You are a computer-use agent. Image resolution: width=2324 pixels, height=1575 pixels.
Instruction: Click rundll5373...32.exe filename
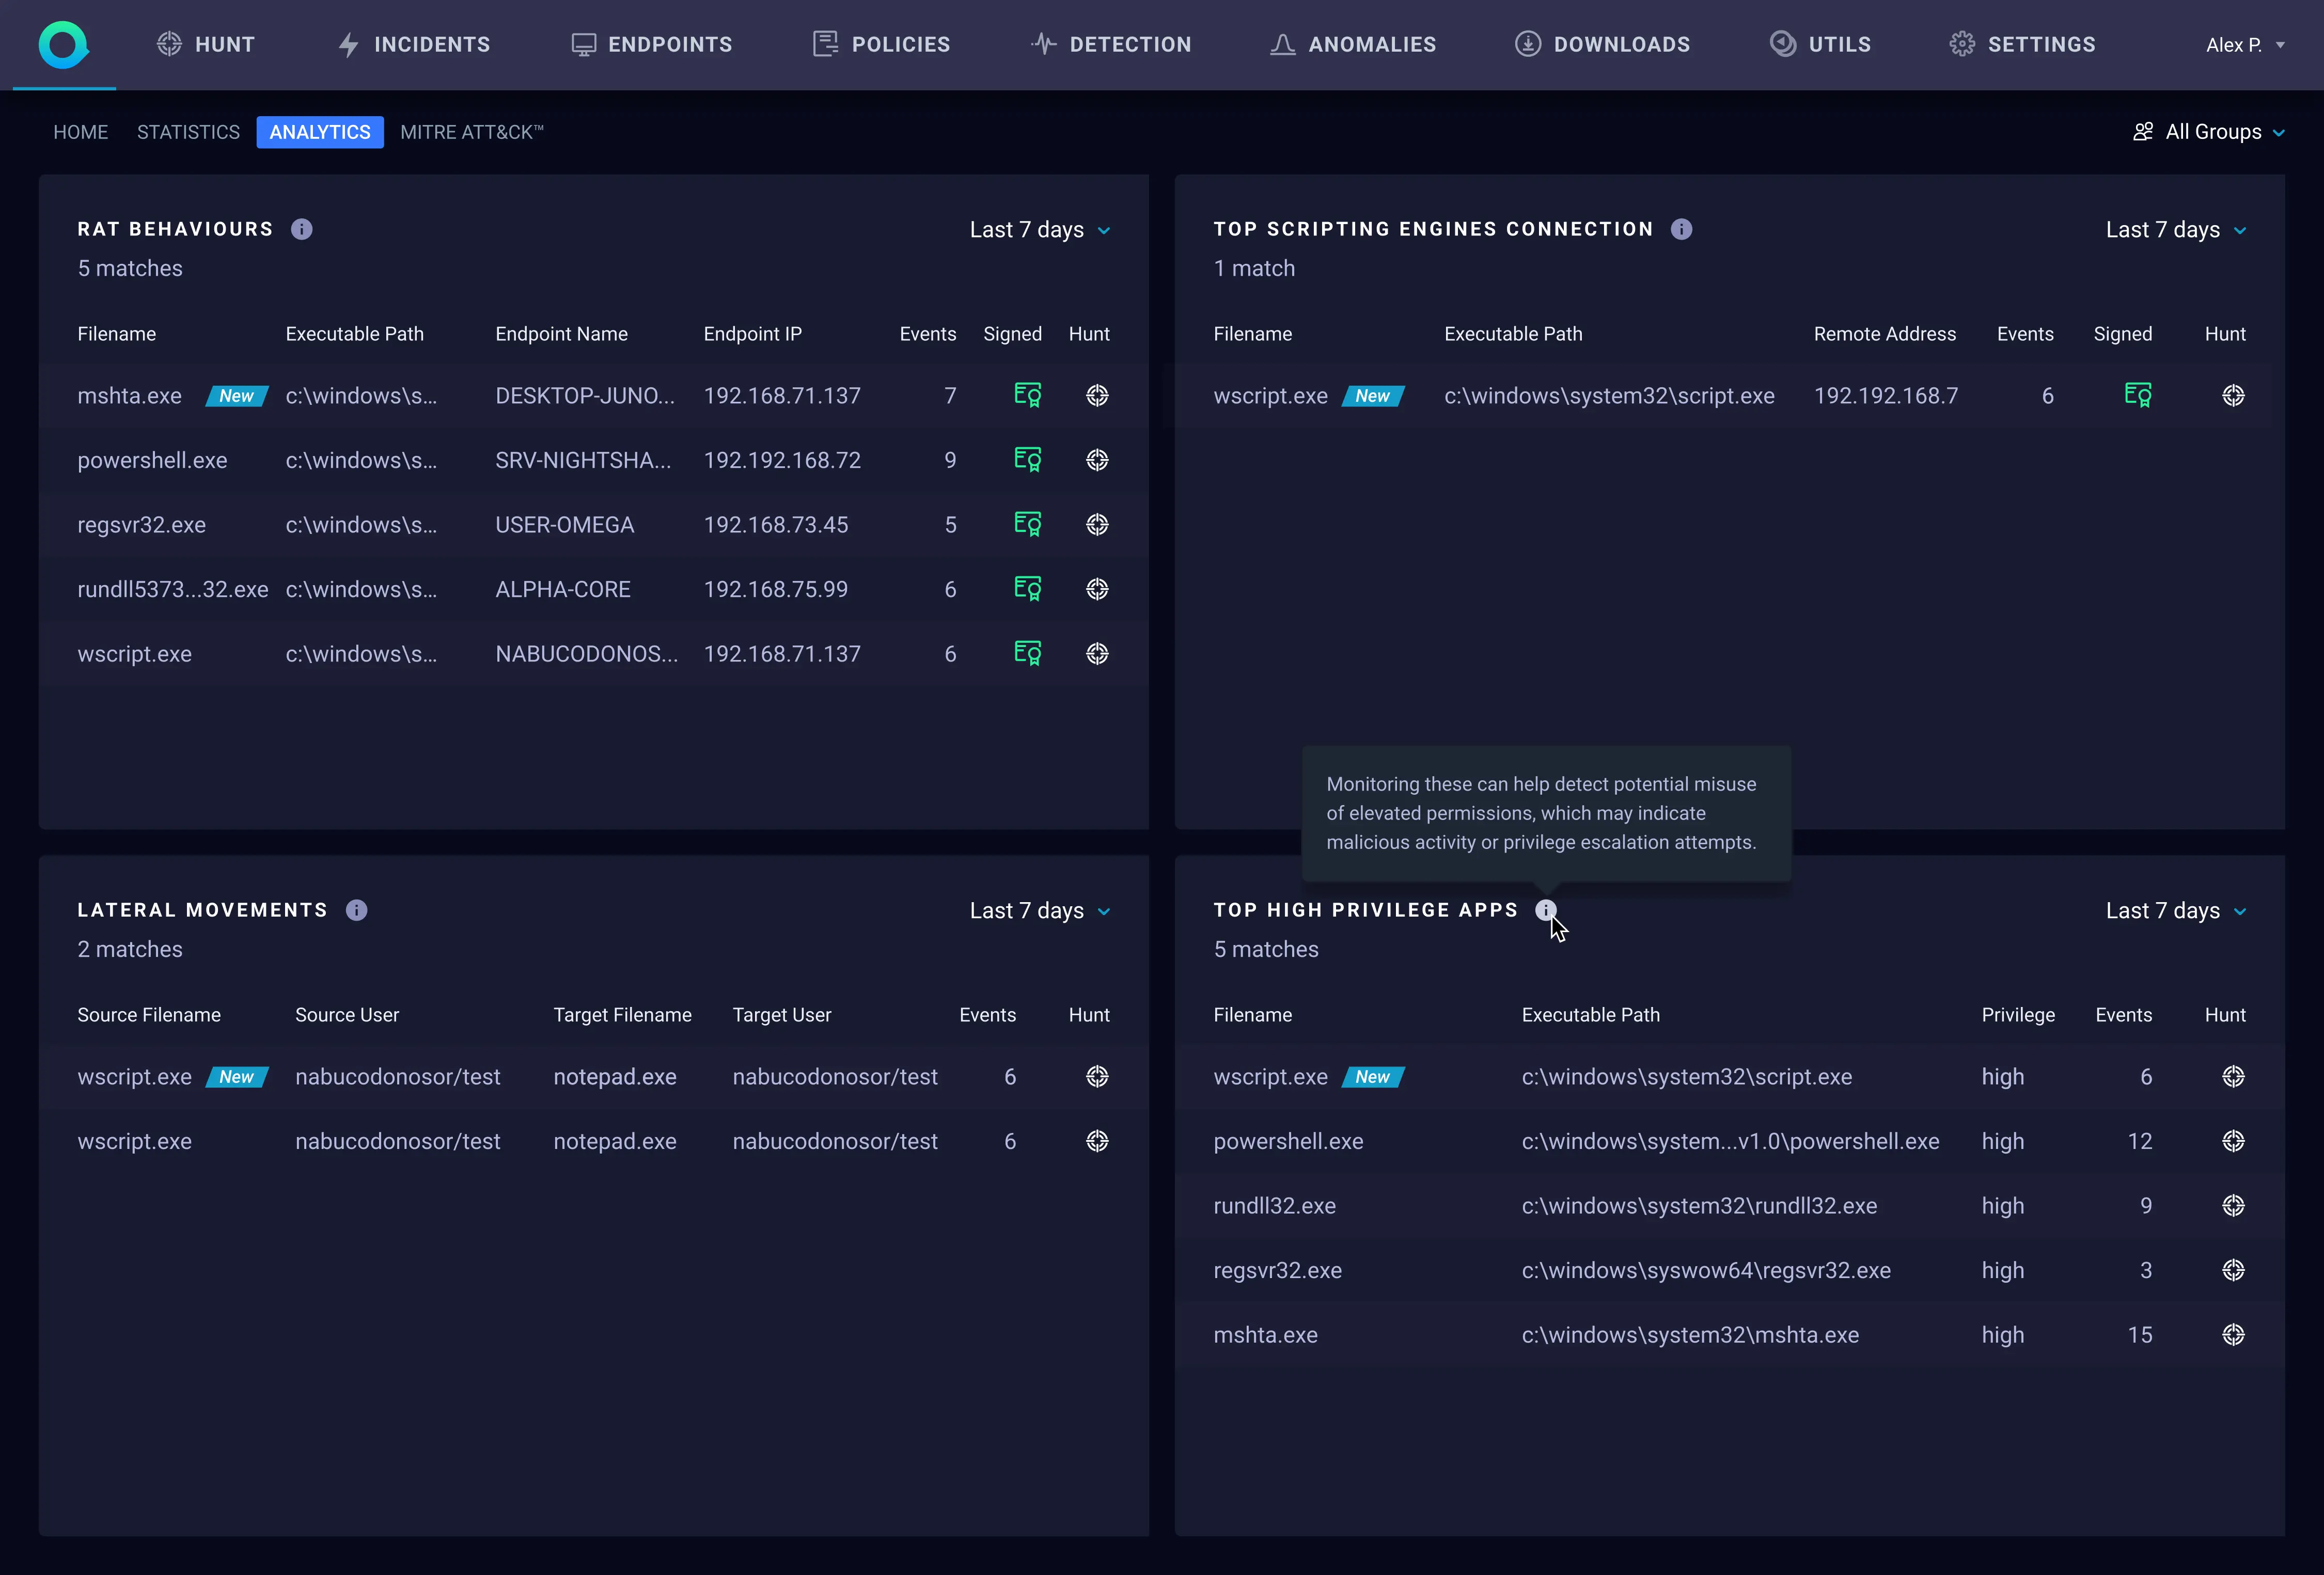[x=173, y=589]
